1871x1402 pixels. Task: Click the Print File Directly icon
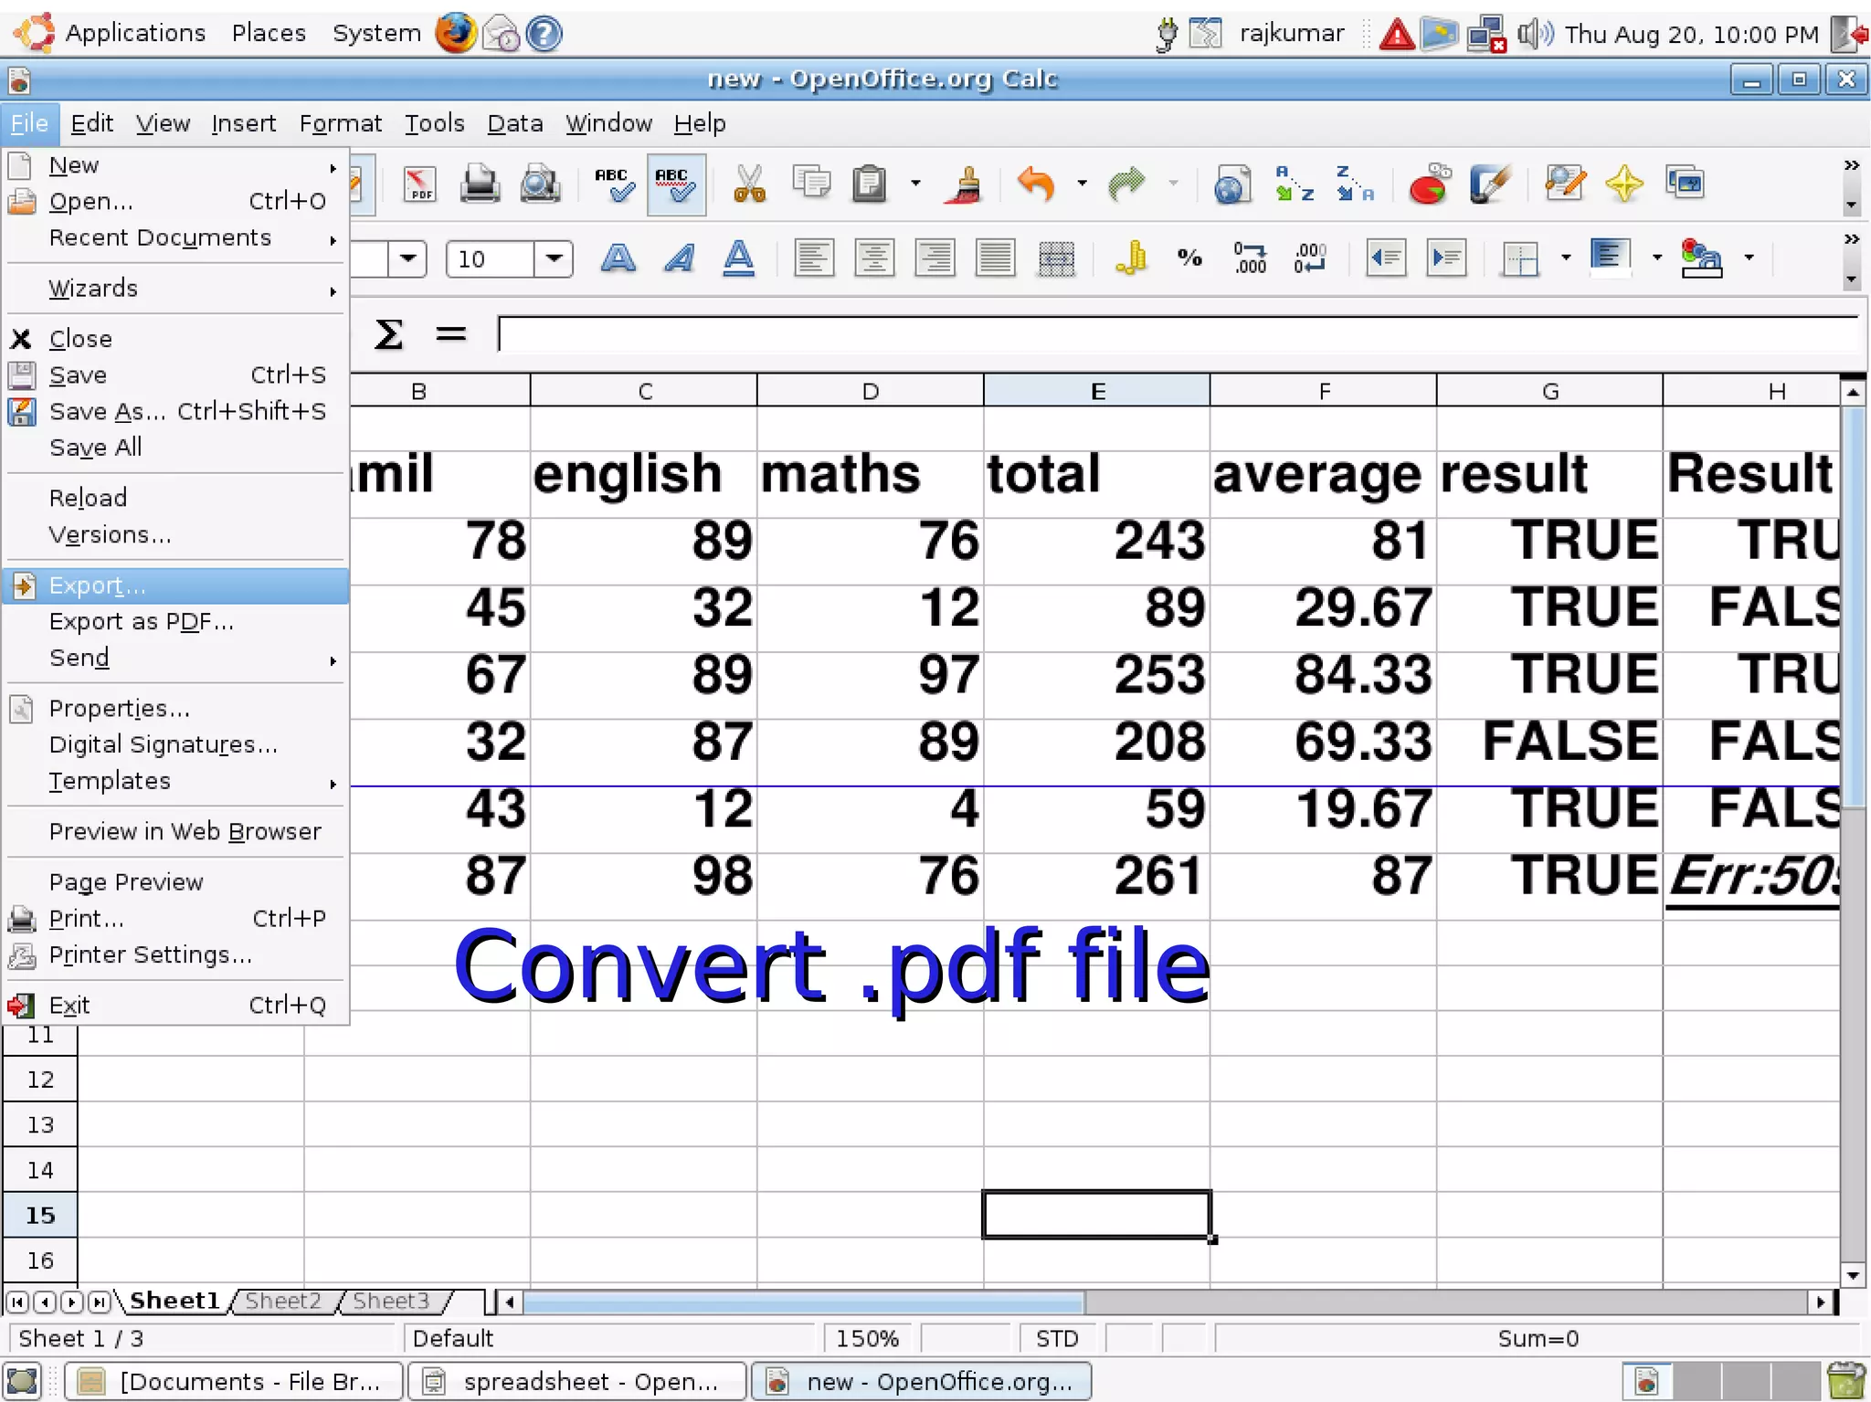point(480,184)
